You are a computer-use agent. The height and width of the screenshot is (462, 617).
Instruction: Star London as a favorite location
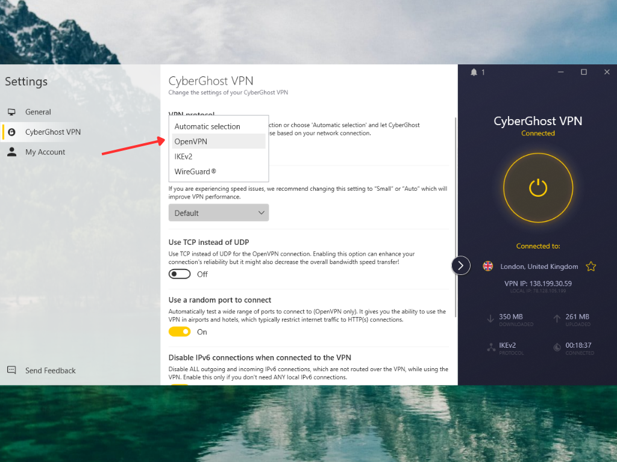(590, 265)
